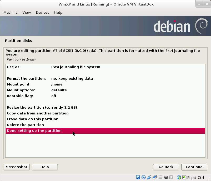Click the audio status bar icon

[149, 177]
